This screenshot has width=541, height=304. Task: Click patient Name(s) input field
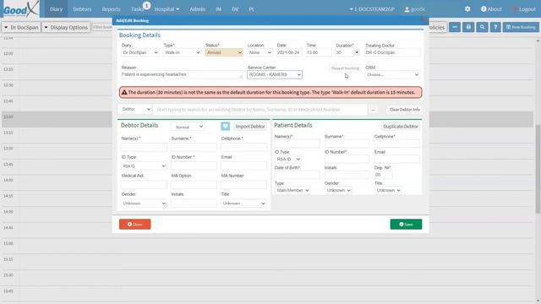[x=297, y=144]
